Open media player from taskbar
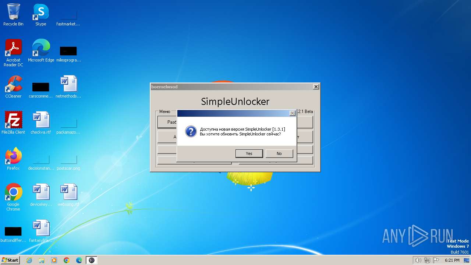Viewport: 471px width, 265px height. 54,260
